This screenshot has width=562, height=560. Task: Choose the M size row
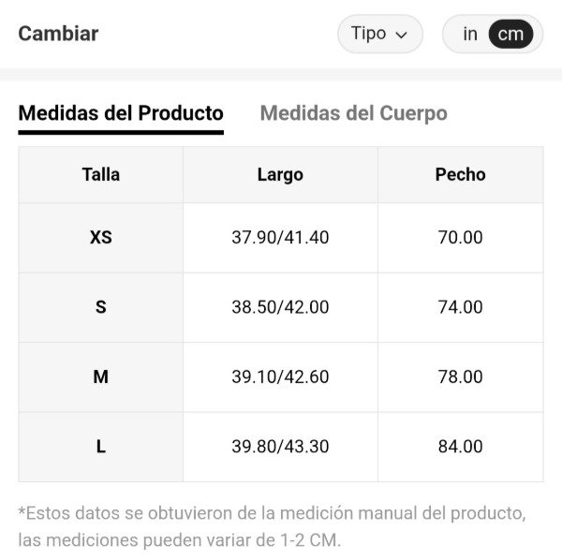click(101, 376)
